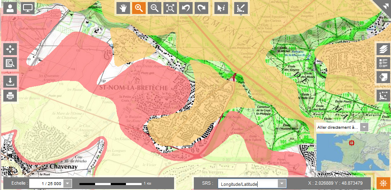Screen dimensions: 391x190
Task: Open the measurement tool
Action: [x=241, y=8]
